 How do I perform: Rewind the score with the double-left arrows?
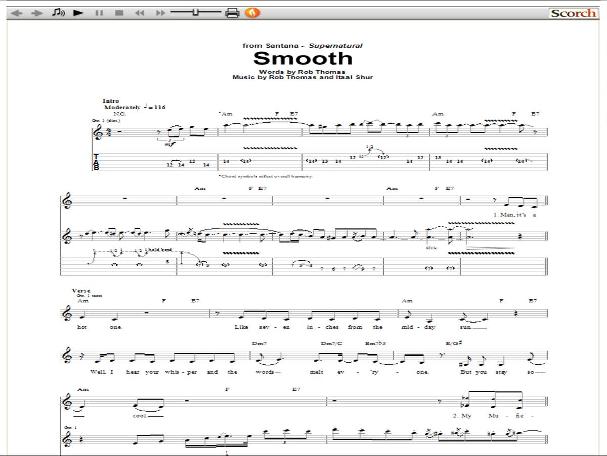pos(140,13)
